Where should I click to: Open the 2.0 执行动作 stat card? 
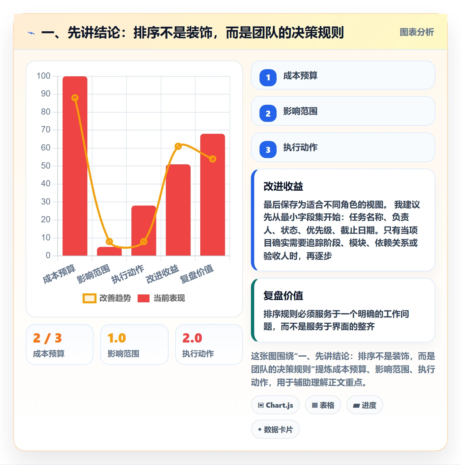click(209, 344)
